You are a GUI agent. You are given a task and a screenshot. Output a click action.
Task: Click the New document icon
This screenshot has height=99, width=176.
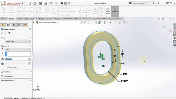pyautogui.click(x=30, y=3)
